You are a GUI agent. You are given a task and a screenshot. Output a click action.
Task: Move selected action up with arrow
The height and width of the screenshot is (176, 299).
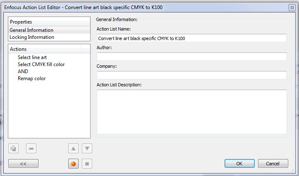(74, 148)
